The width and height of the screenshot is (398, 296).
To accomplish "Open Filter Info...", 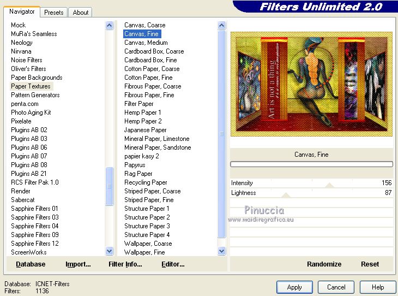I will click(x=125, y=264).
